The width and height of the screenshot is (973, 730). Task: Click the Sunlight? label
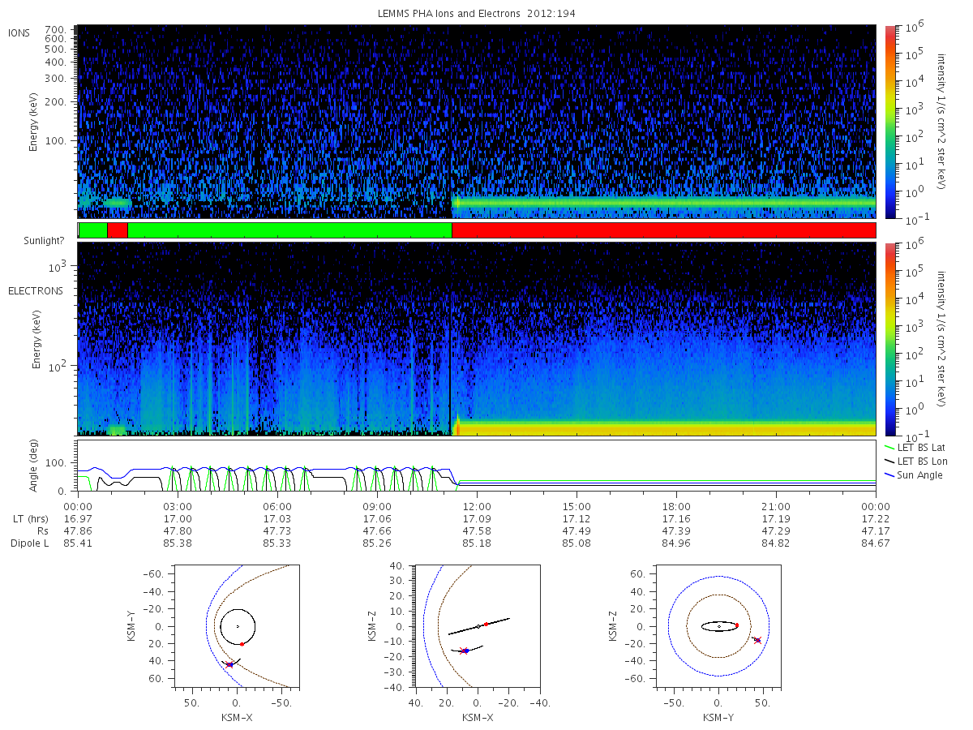pos(37,241)
